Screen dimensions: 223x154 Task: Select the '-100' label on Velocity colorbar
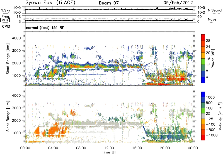coord(211,124)
